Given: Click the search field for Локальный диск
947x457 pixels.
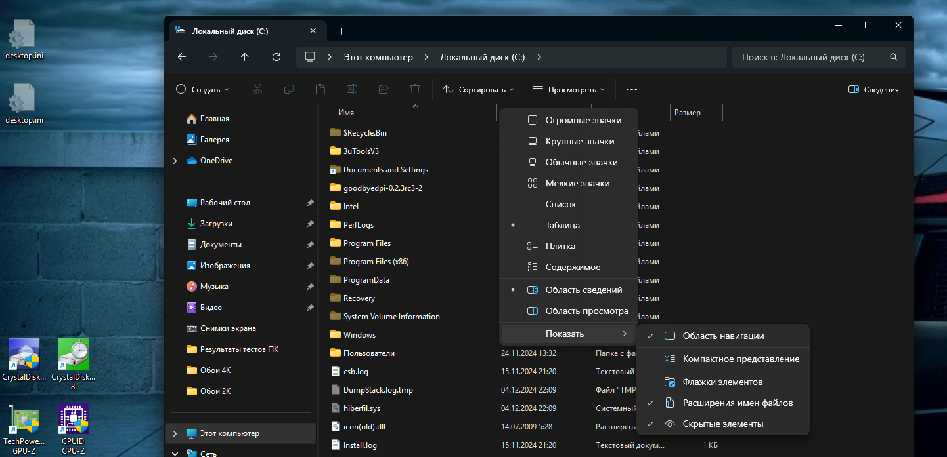Looking at the screenshot, I should tap(811, 57).
